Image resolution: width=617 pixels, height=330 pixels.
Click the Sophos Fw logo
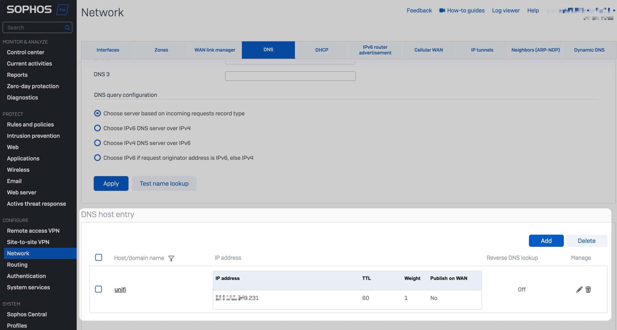38,9
